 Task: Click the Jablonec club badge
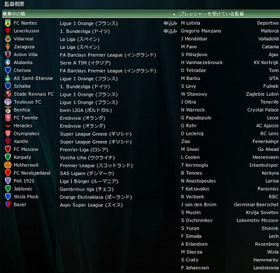(x=8, y=189)
